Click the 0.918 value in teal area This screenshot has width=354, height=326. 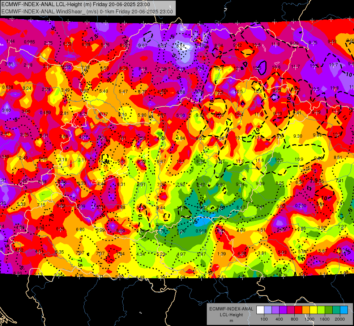point(201,231)
